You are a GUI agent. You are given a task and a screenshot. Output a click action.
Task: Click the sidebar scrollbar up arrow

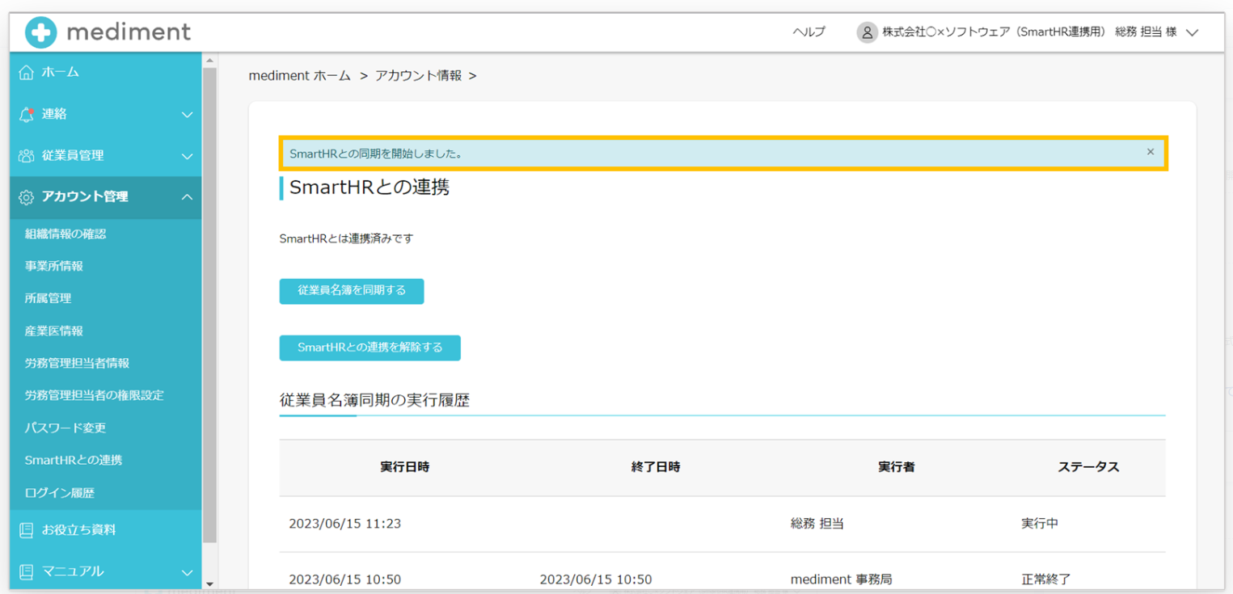(x=210, y=61)
